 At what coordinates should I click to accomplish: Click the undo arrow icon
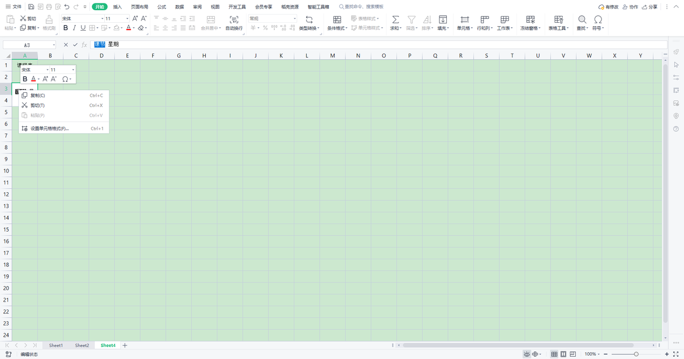pos(67,7)
